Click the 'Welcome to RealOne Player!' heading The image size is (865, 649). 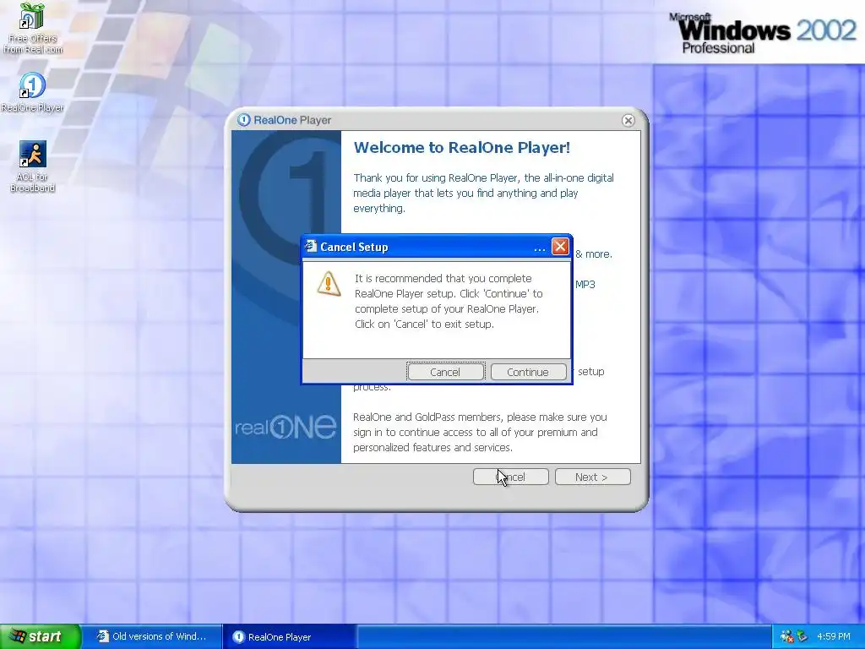click(462, 147)
